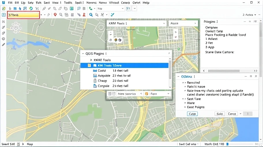Click the red stamp-person toolbar icon
Image resolution: width=263 pixels, height=147 pixels.
[84, 15]
